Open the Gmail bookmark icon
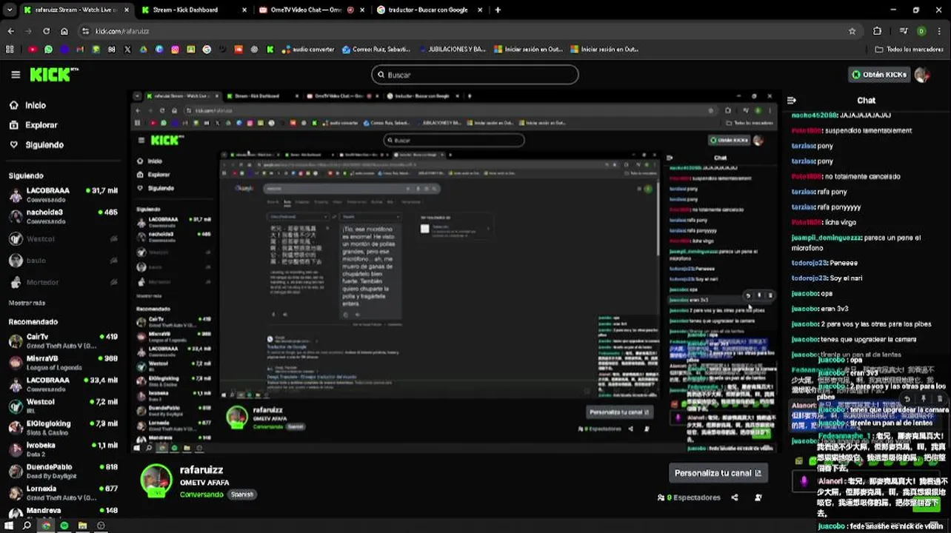The width and height of the screenshot is (951, 533). (80, 50)
